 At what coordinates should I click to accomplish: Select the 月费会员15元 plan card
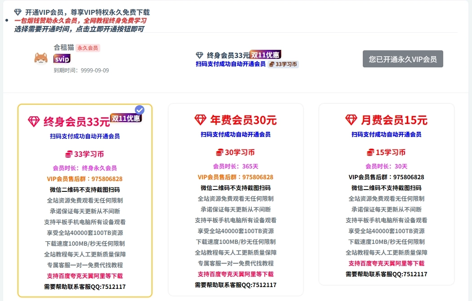pos(386,194)
